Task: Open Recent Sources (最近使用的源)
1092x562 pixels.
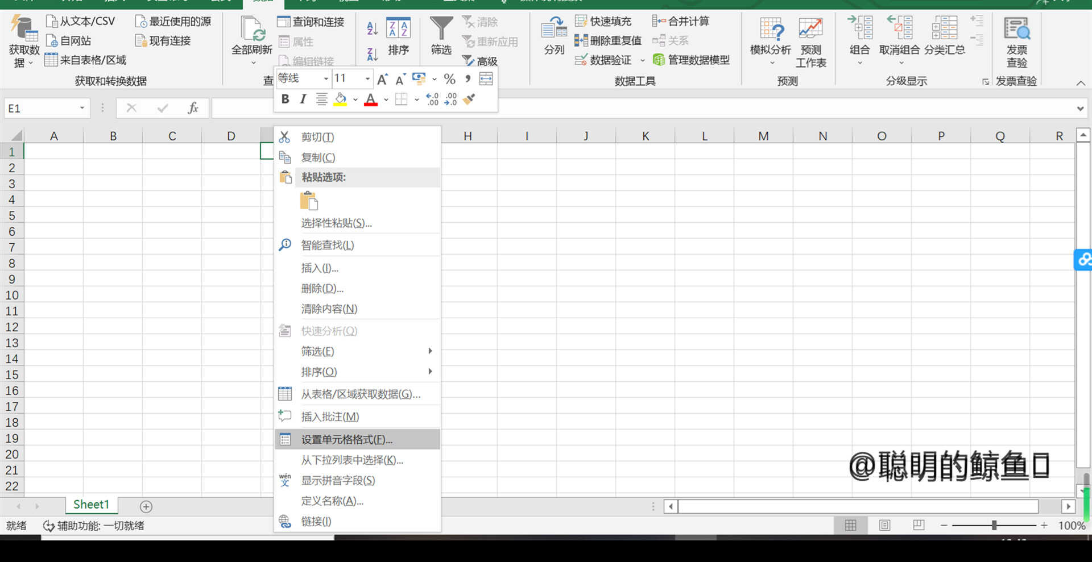Action: point(173,22)
